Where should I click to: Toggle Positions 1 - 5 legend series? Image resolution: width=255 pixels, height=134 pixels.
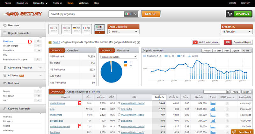tap(152, 56)
